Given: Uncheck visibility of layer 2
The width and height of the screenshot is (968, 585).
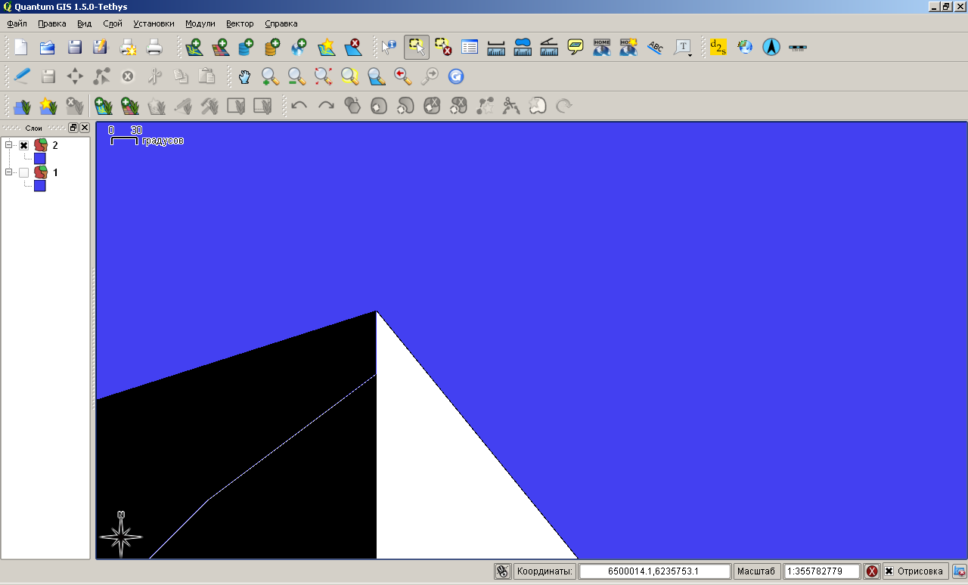Looking at the screenshot, I should click(x=24, y=145).
